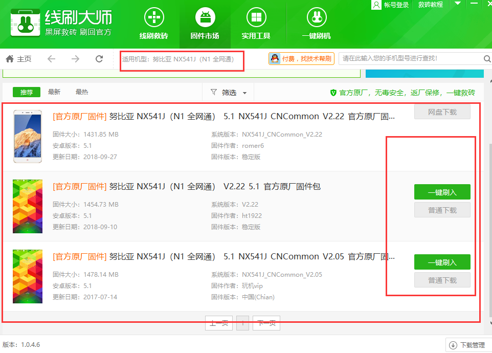Sort firmware by 最热
This screenshot has width=492, height=353.
coord(82,92)
